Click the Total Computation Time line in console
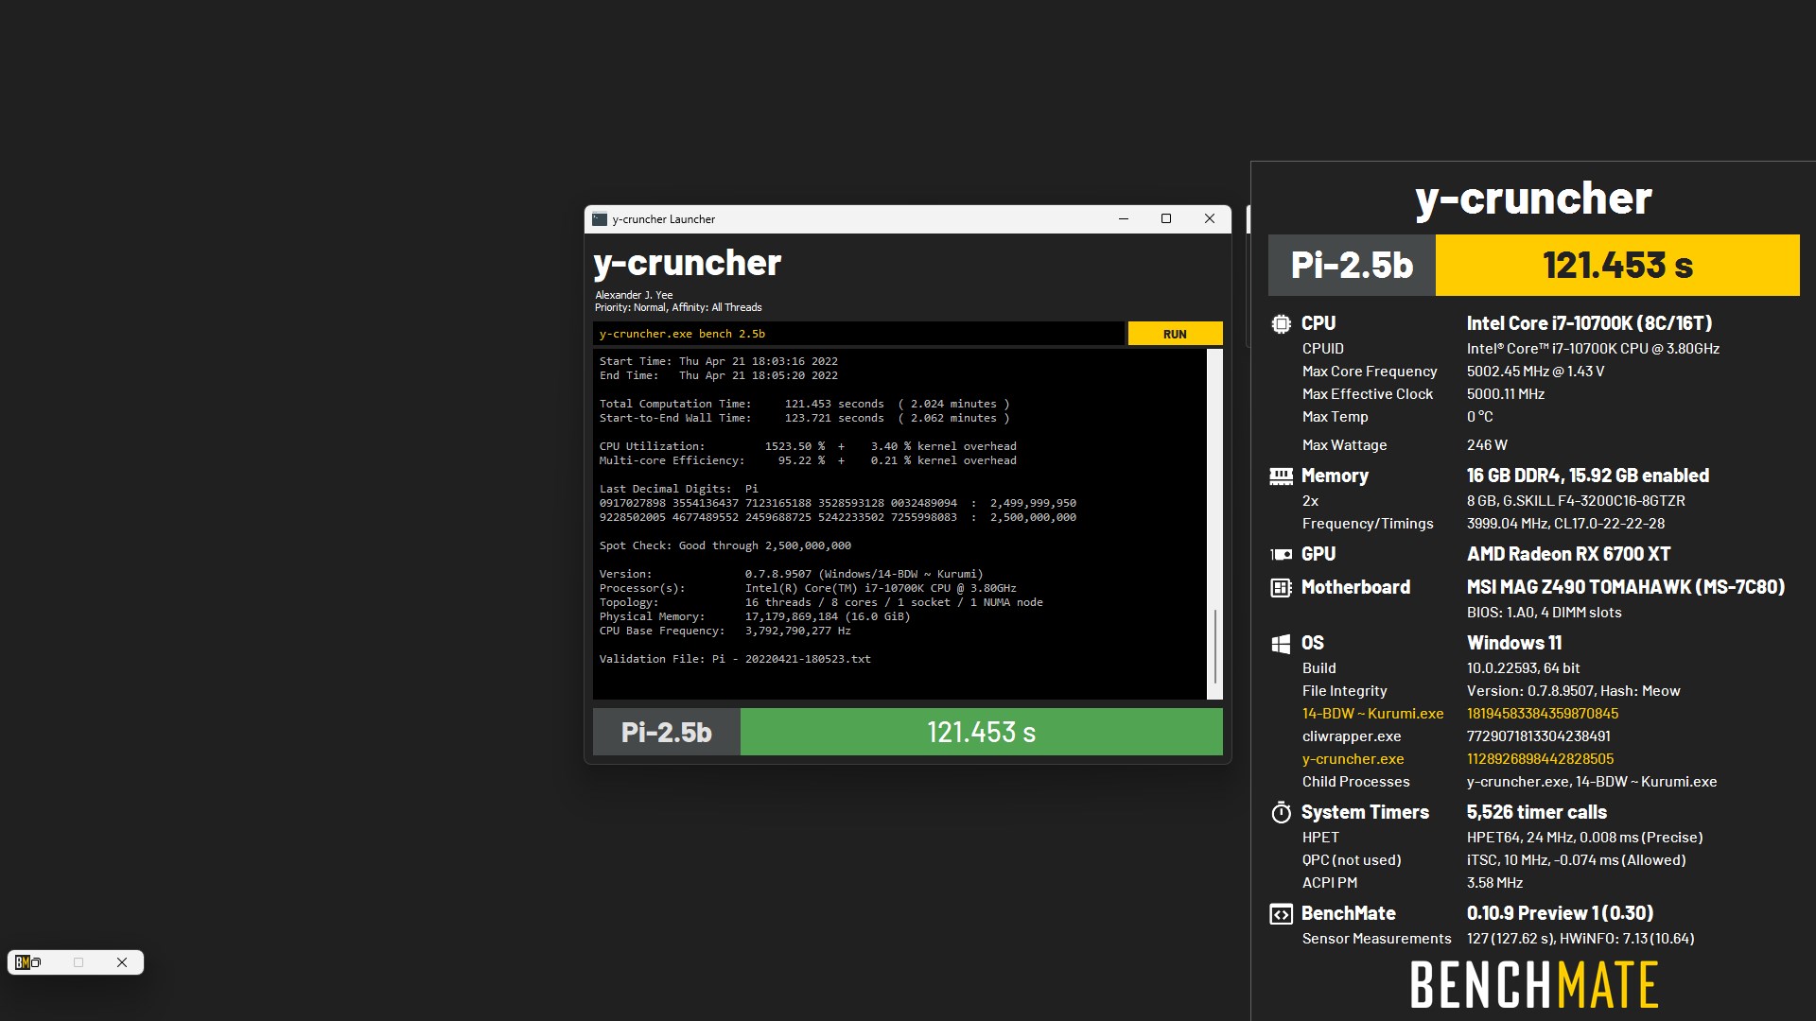Viewport: 1816px width, 1021px height. [804, 404]
